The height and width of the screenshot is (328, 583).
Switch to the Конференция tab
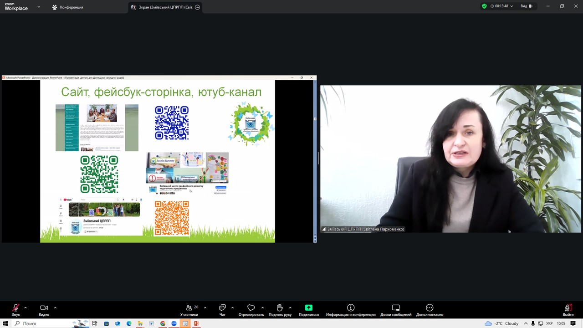pyautogui.click(x=67, y=7)
